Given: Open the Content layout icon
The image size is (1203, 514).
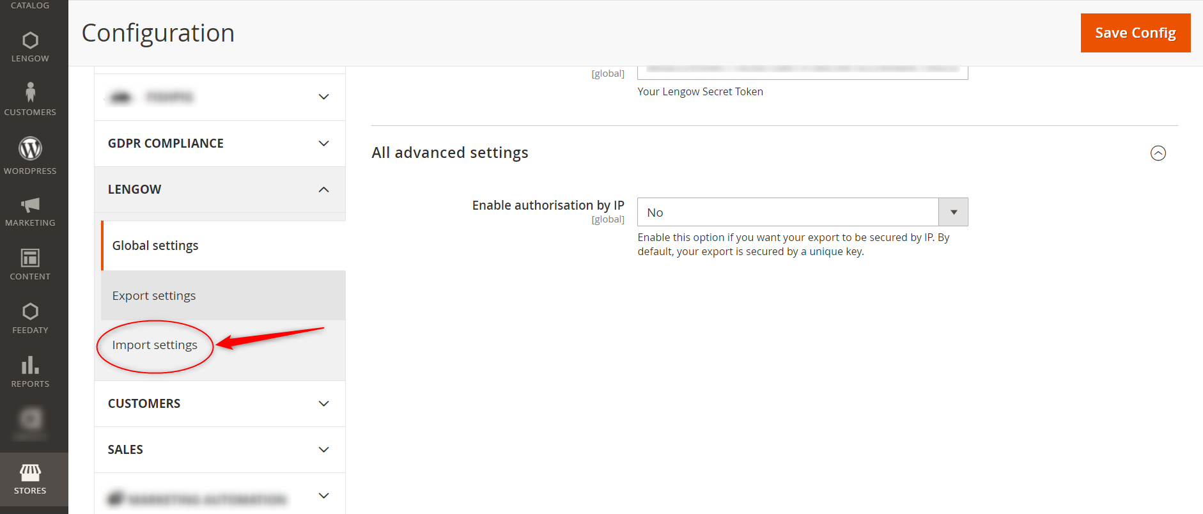Looking at the screenshot, I should click(x=30, y=258).
